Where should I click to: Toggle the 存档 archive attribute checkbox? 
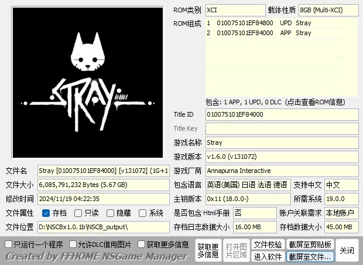click(x=46, y=213)
